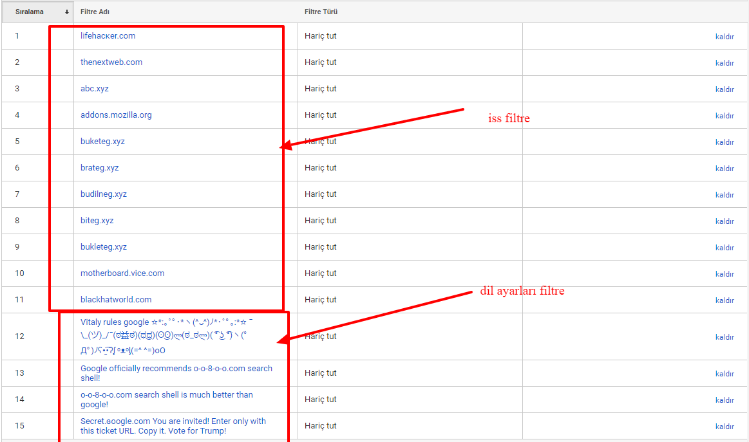Image resolution: width=749 pixels, height=442 pixels.
Task: Open the Vitaly rules google filter
Action: pyautogui.click(x=167, y=336)
